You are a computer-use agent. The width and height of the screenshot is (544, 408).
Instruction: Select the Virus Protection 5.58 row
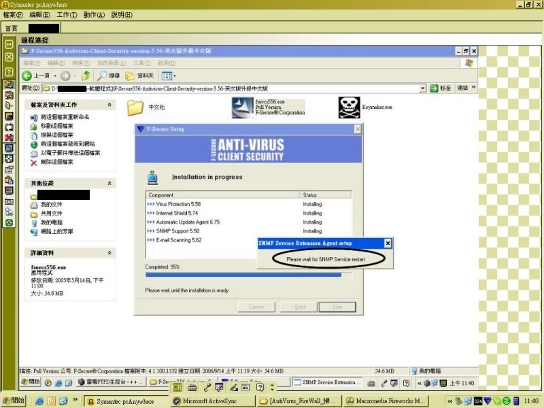(248, 205)
